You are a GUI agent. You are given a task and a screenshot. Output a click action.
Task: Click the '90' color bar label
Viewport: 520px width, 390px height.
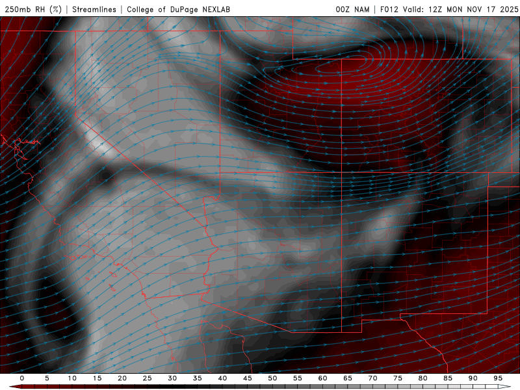coord(473,378)
